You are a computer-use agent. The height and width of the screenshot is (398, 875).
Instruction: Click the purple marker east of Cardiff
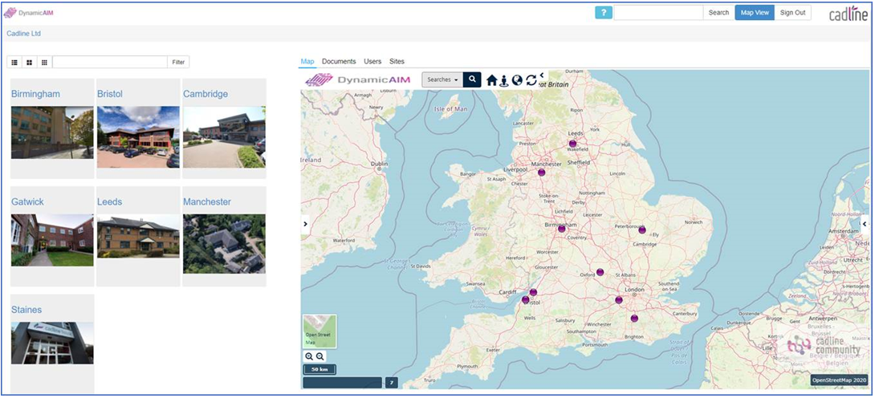coord(533,292)
